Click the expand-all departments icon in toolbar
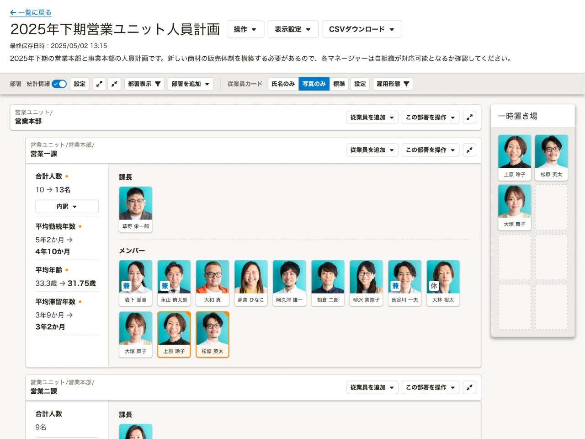The image size is (585, 439). [99, 84]
